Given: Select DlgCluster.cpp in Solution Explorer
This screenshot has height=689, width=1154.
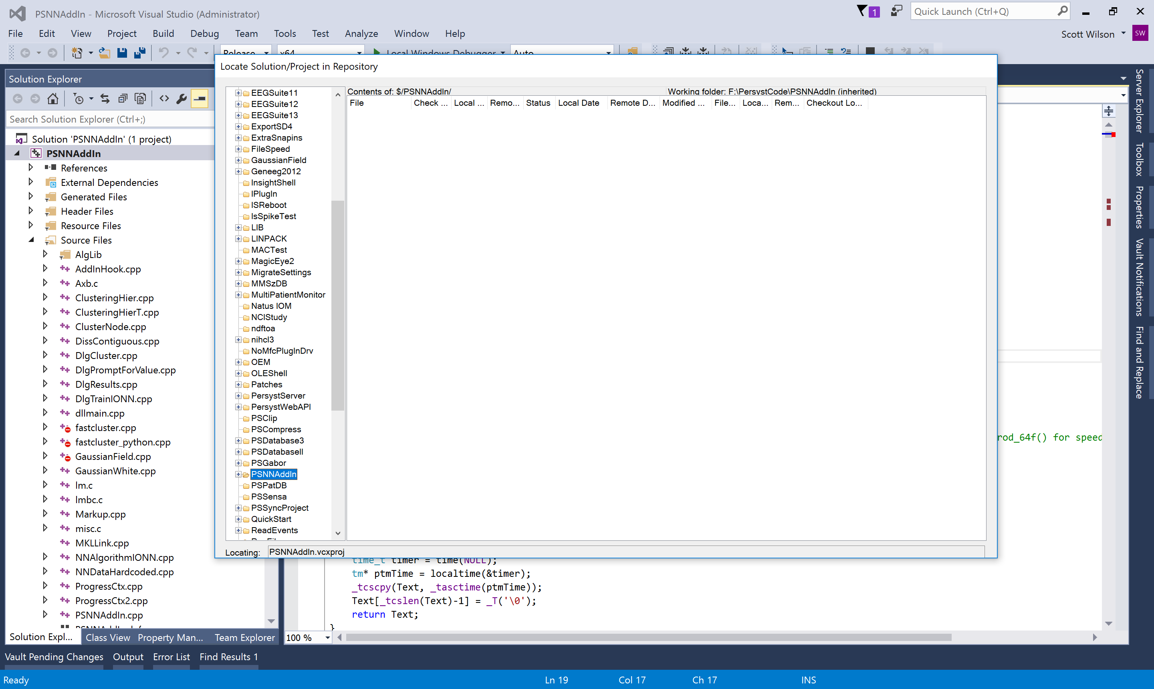Looking at the screenshot, I should [x=106, y=356].
